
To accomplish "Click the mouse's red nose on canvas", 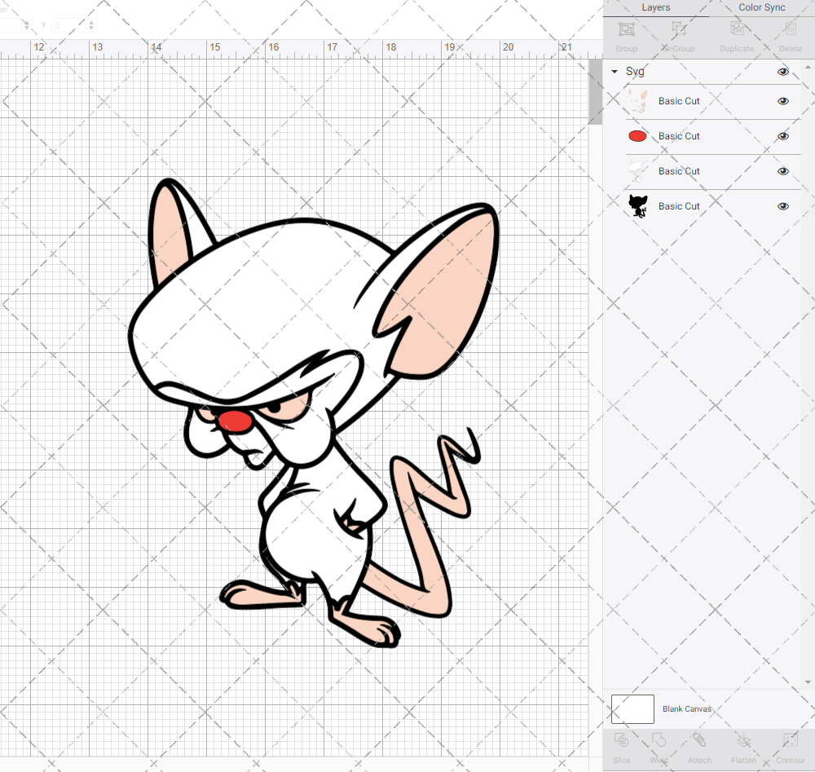I will pyautogui.click(x=236, y=421).
